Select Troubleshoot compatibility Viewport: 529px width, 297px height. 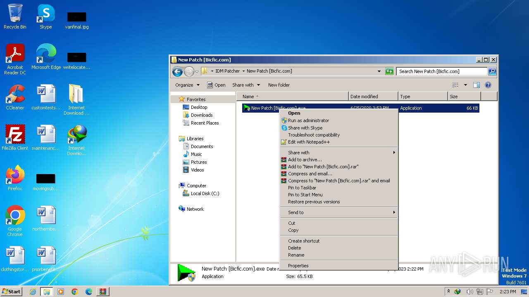(x=338, y=135)
